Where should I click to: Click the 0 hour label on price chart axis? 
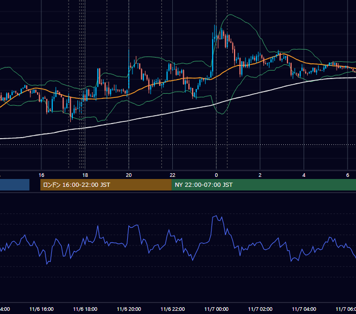(216, 175)
